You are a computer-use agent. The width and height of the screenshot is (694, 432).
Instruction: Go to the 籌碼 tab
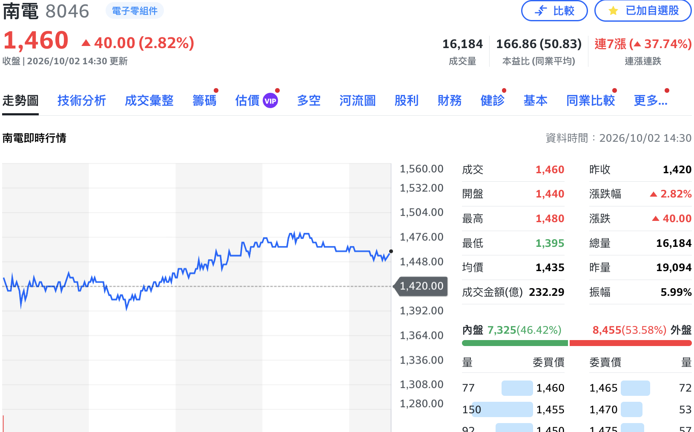coord(204,101)
